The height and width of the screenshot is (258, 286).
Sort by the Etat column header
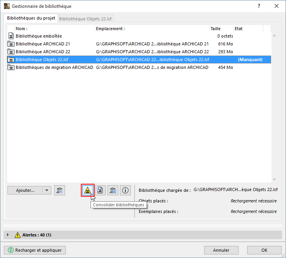point(248,29)
